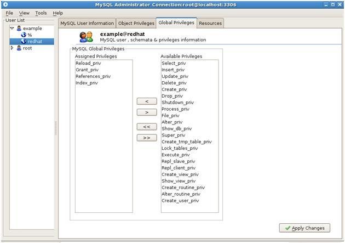Click the two-users avatar icon in header

tap(86, 37)
